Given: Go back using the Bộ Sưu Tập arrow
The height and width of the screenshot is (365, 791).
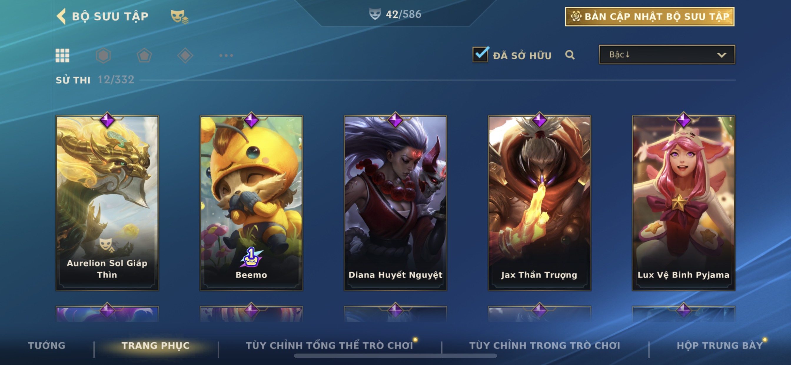Looking at the screenshot, I should coord(61,16).
